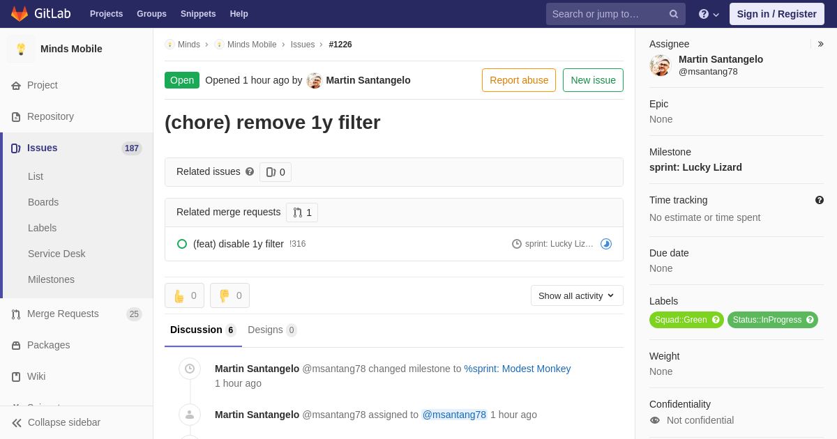Click the Not confidential eye icon

coord(654,420)
